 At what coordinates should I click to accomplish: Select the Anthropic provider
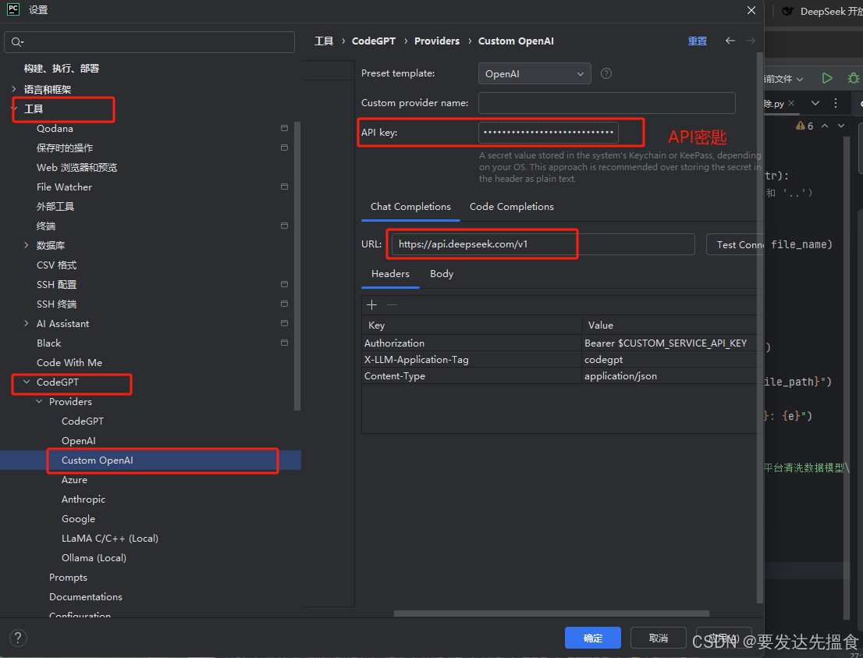pyautogui.click(x=83, y=499)
